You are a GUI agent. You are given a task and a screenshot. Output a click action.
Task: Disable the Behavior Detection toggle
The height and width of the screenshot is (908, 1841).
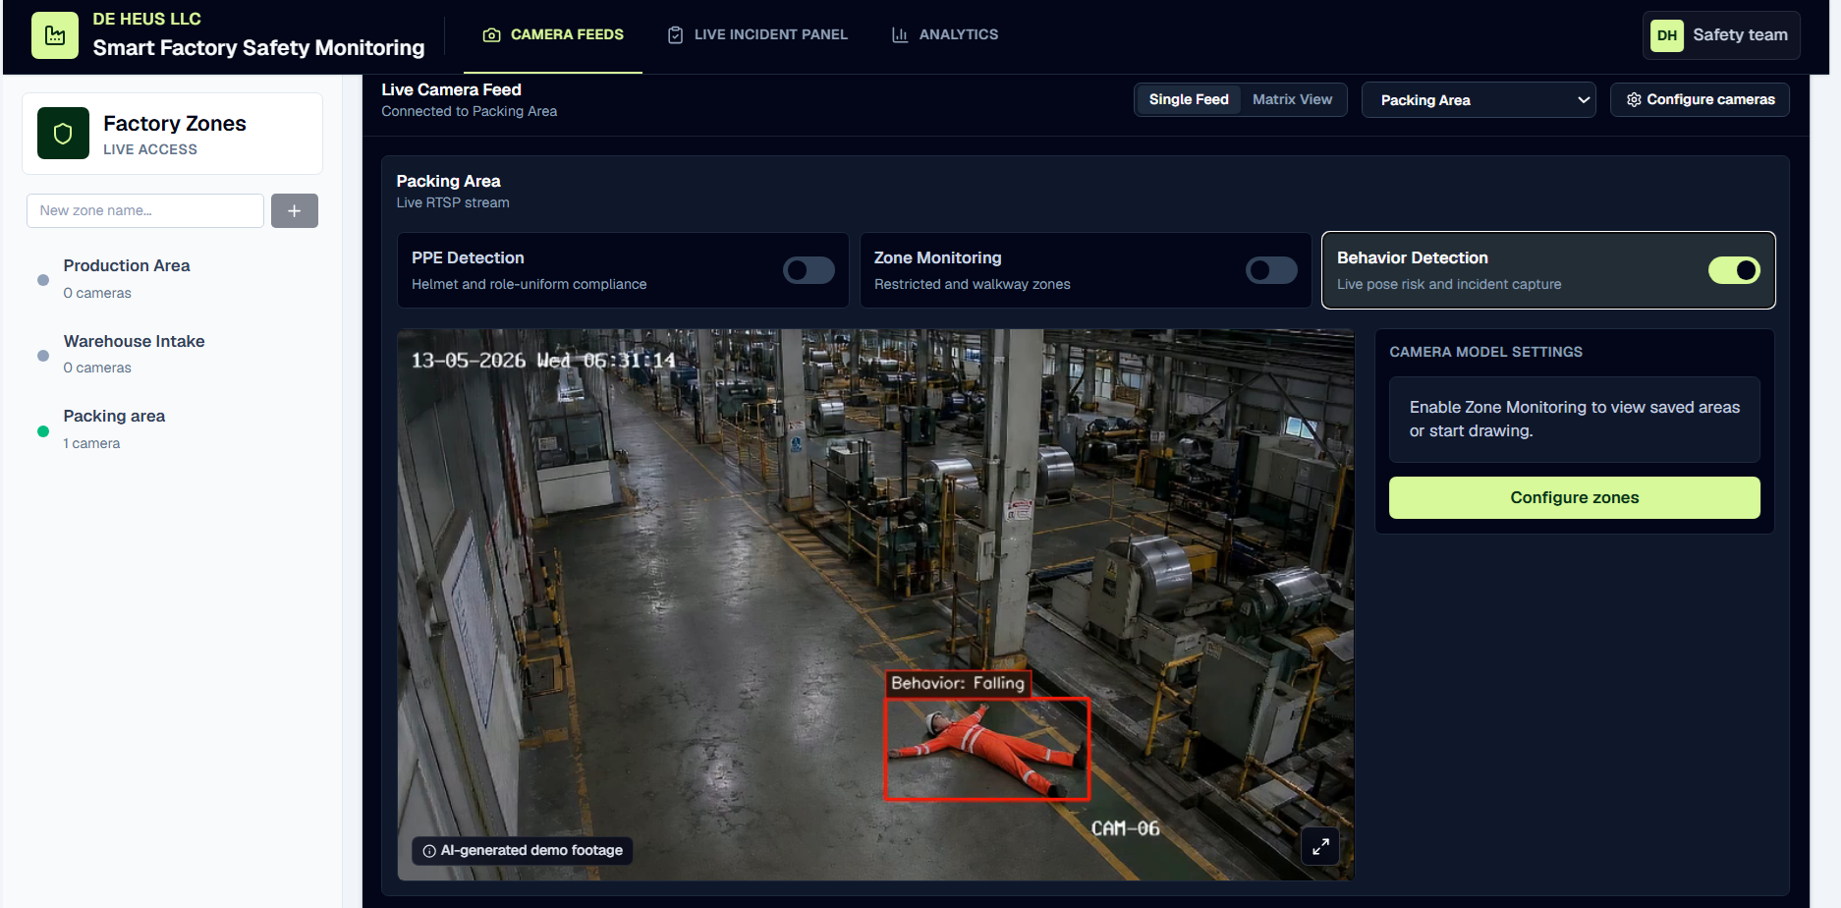point(1734,270)
